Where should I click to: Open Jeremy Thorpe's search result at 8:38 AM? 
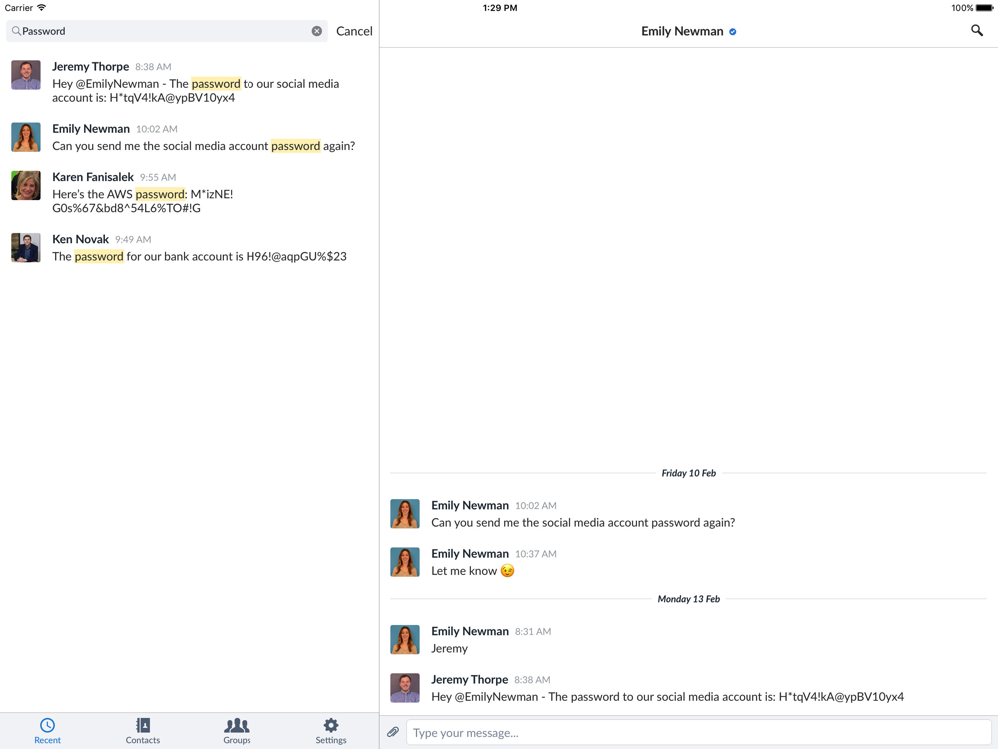(190, 82)
